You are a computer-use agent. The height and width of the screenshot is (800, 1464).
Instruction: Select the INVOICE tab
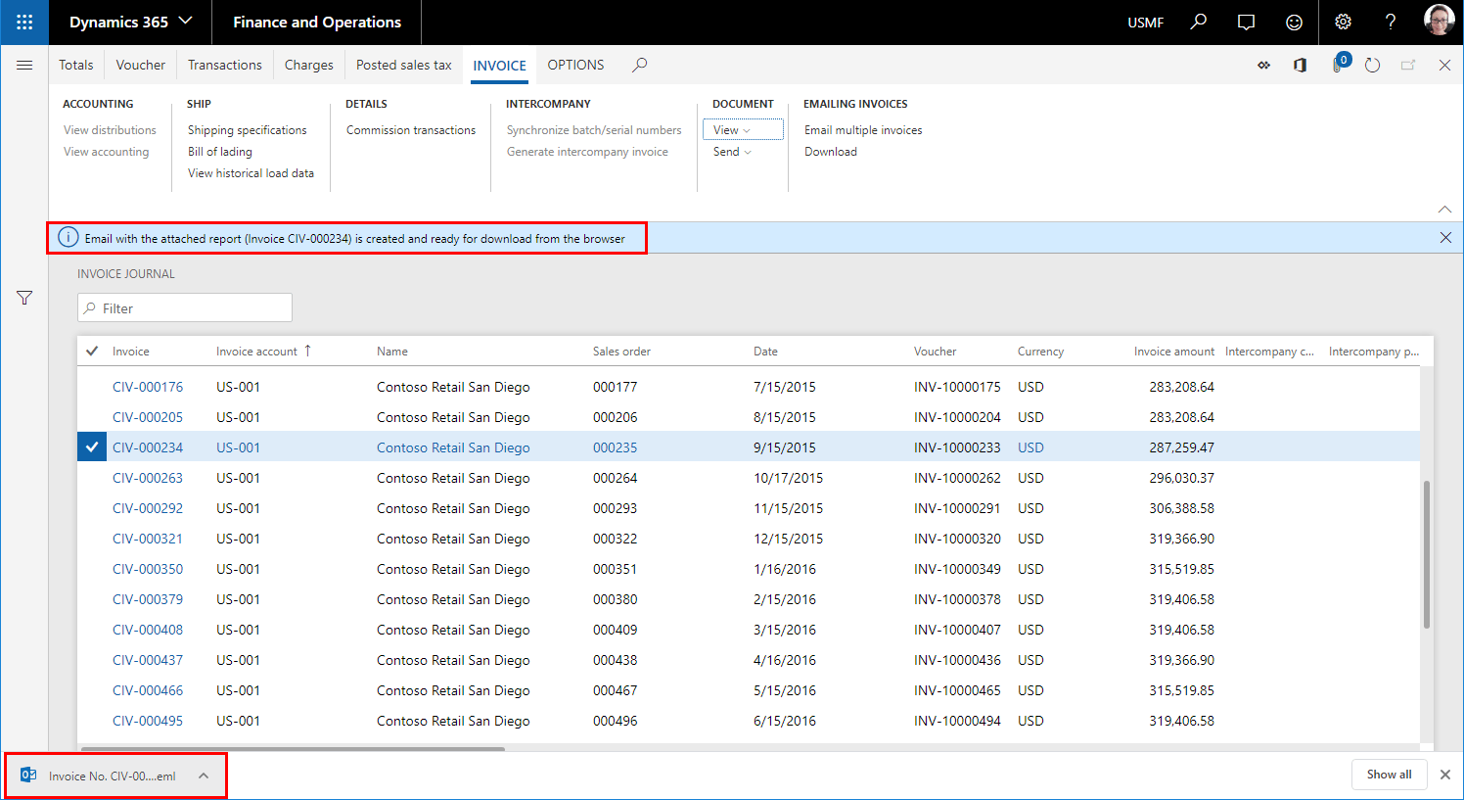tap(500, 66)
